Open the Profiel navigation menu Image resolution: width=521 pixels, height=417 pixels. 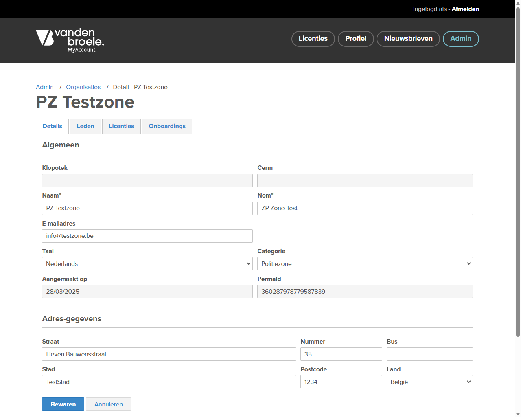[x=356, y=39]
